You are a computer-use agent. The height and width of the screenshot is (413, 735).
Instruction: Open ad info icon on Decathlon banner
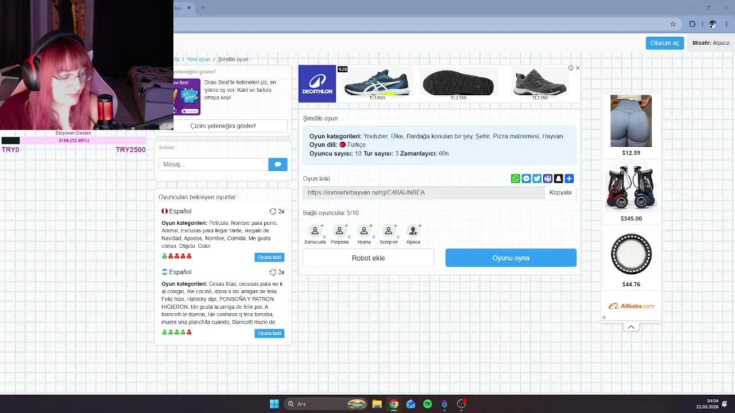(571, 68)
